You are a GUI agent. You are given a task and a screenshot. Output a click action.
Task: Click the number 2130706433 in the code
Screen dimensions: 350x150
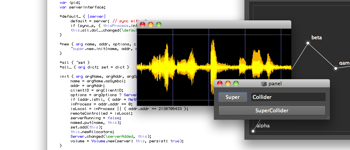coord(170,109)
